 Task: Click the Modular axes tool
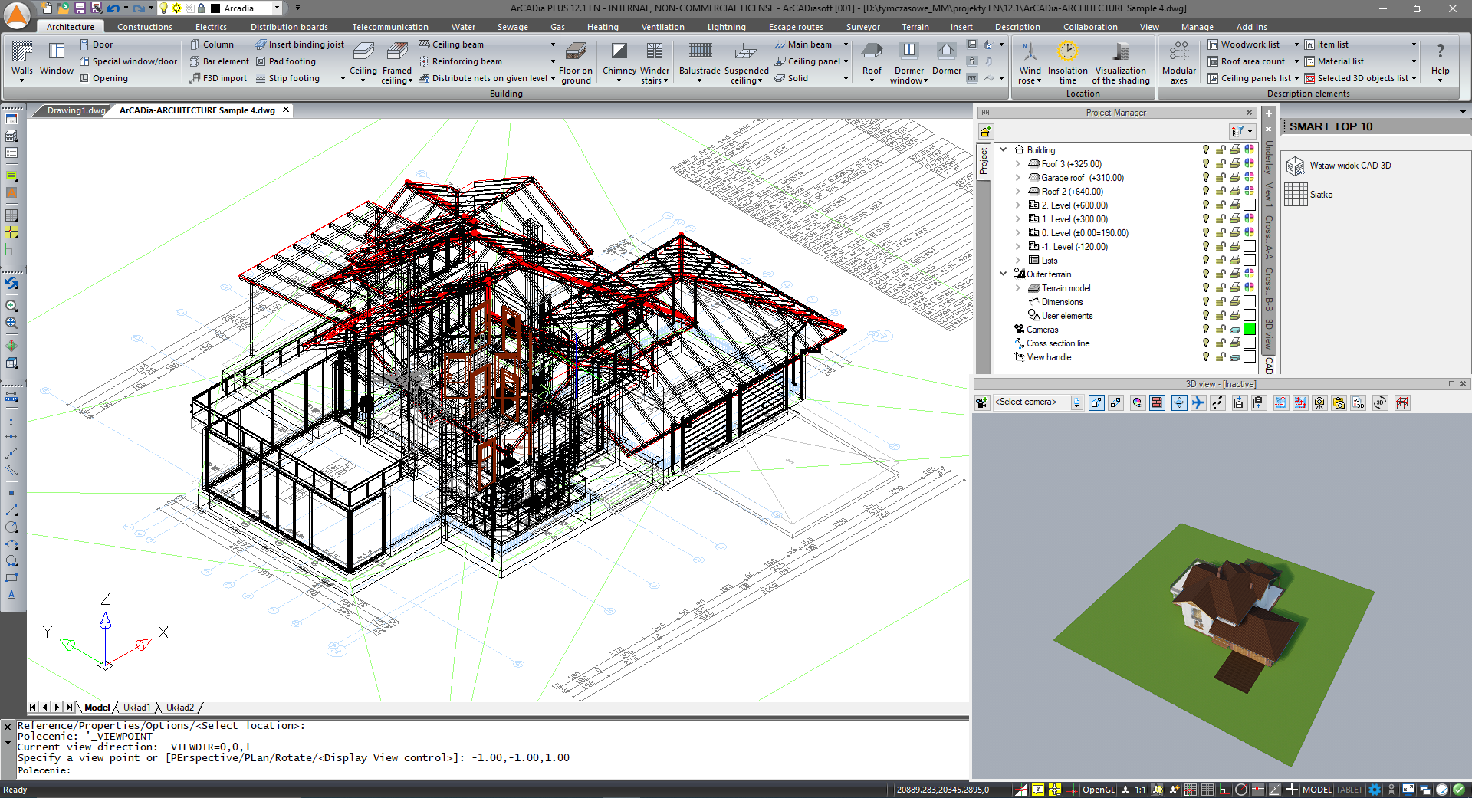pyautogui.click(x=1178, y=61)
